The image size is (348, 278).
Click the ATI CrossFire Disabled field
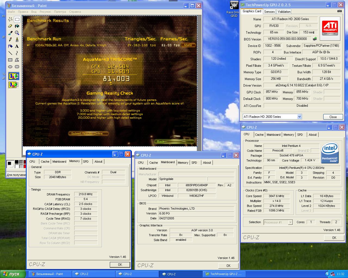(302, 106)
